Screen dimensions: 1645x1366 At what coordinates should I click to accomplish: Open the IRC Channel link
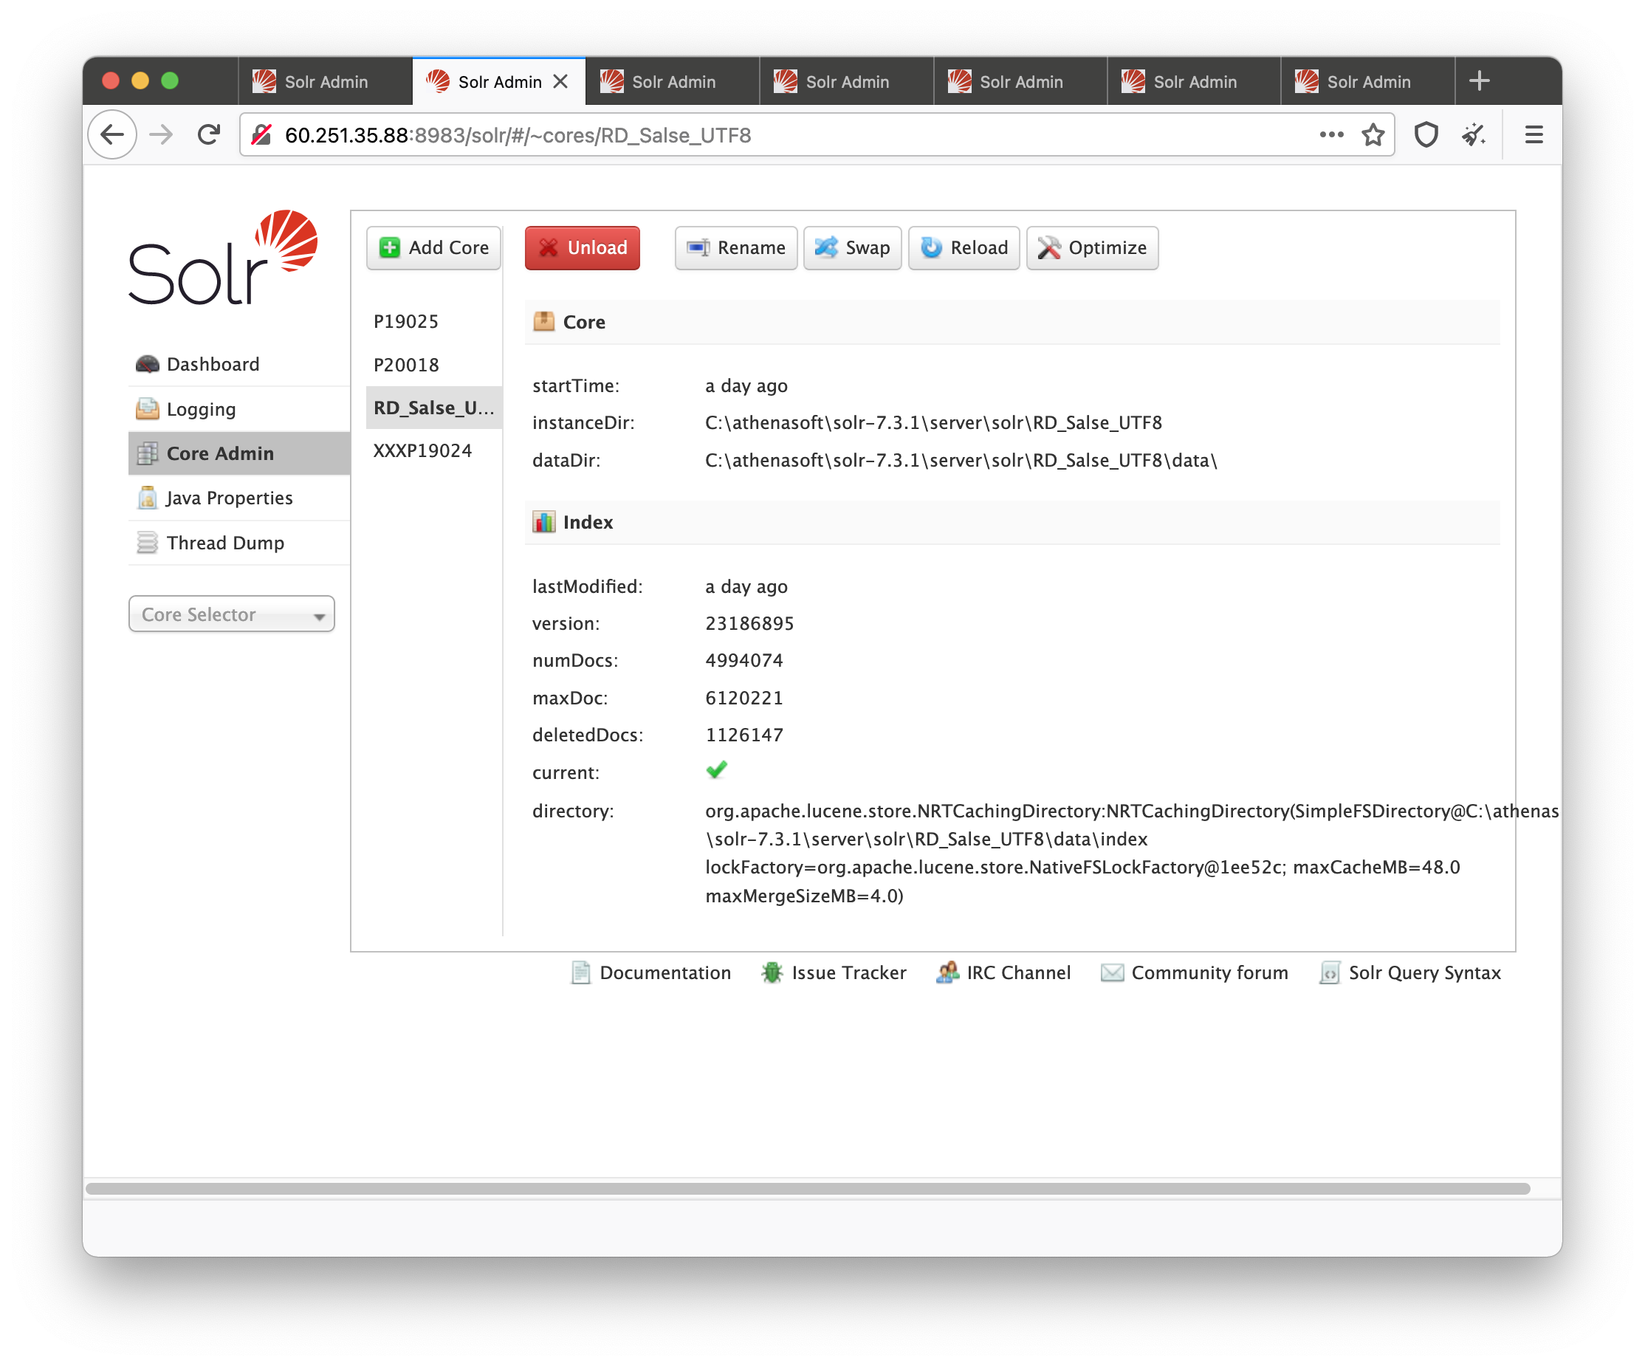click(1003, 972)
